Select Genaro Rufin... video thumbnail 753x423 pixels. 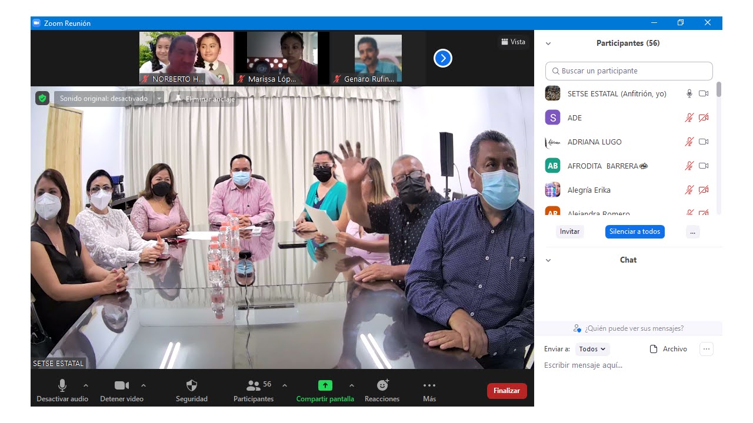(x=378, y=58)
